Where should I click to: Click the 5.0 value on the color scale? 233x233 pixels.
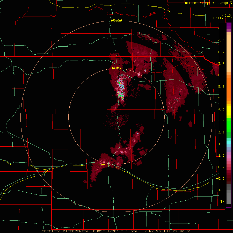click(x=221, y=98)
